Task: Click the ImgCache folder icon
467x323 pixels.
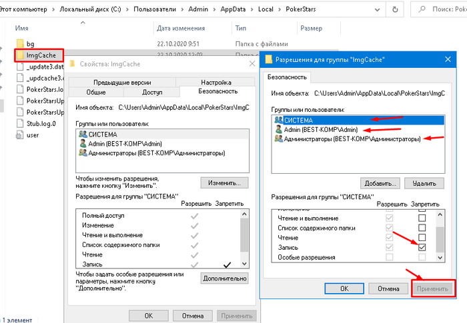Action: [x=20, y=55]
